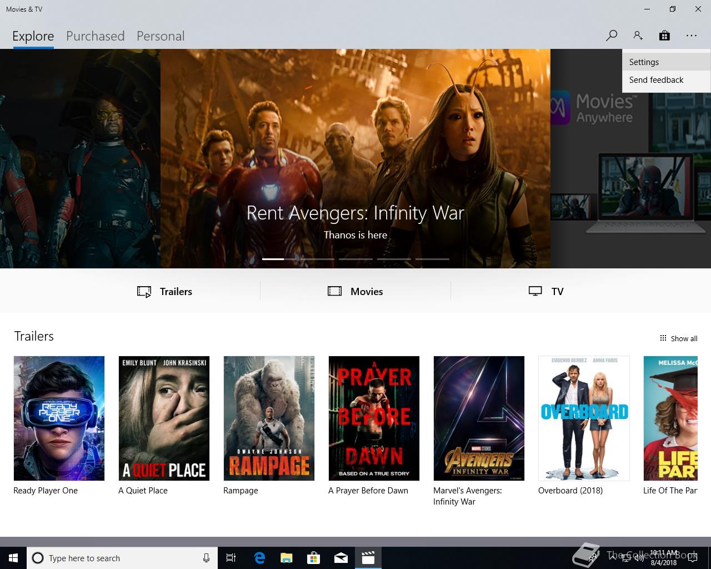Switch to the Personal tab
Viewport: 711px width, 569px height.
[161, 36]
